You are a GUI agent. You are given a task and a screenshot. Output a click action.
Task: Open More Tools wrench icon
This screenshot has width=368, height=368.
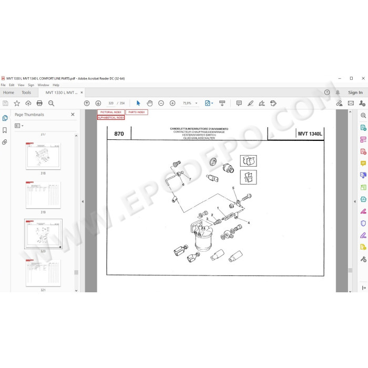pyautogui.click(x=363, y=259)
